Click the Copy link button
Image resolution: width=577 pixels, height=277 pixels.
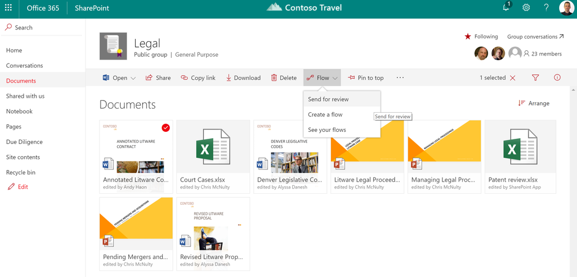[198, 77]
